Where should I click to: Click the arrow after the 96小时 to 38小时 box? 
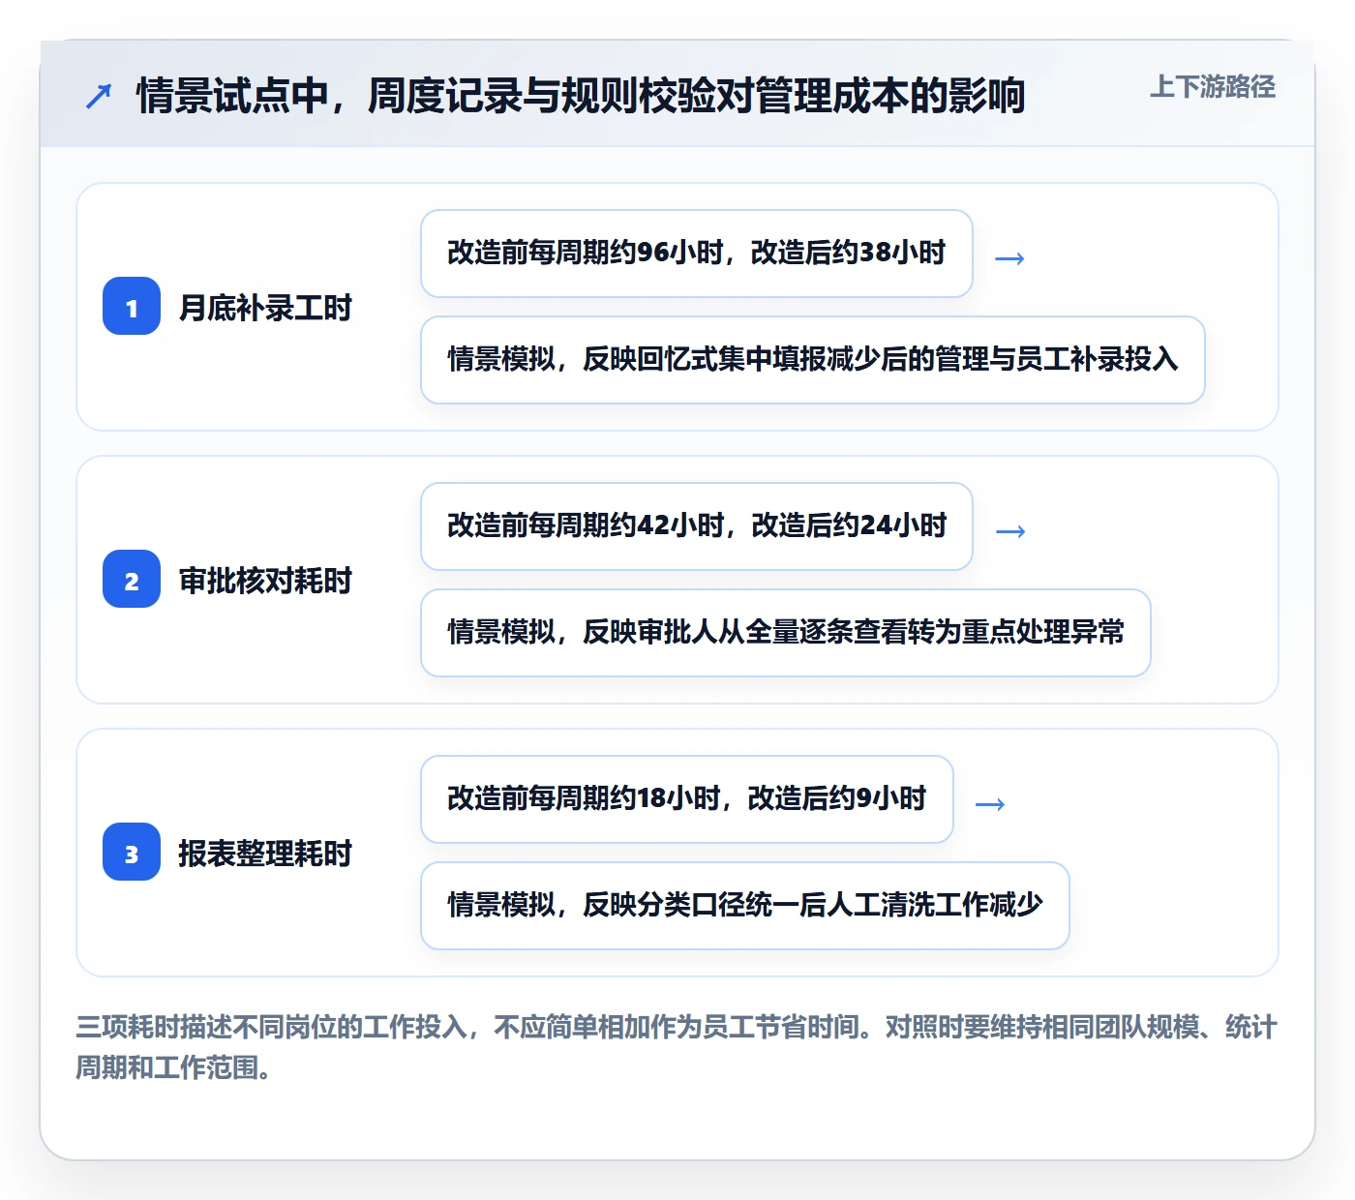tap(1009, 258)
